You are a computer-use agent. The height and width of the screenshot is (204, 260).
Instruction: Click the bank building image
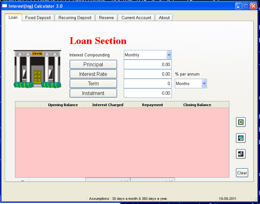37,69
